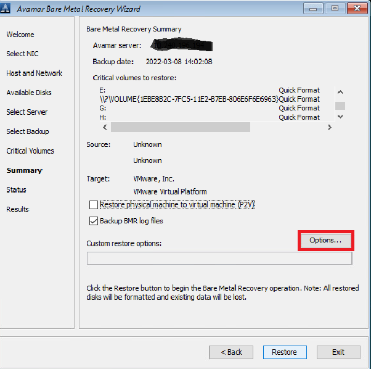Select the G: volume row
This screenshot has height=369, width=371.
pos(210,108)
